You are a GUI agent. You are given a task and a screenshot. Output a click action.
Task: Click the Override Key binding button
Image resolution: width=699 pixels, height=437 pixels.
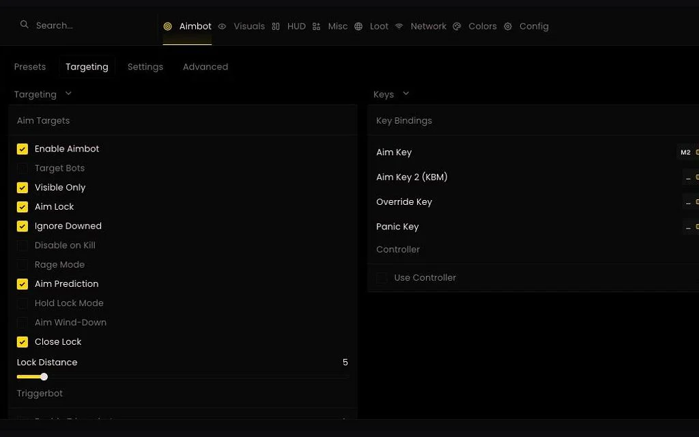point(691,202)
